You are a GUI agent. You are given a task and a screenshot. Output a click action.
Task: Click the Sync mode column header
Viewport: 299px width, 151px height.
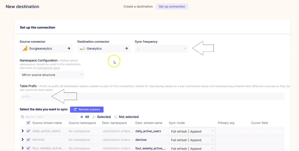click(x=177, y=123)
